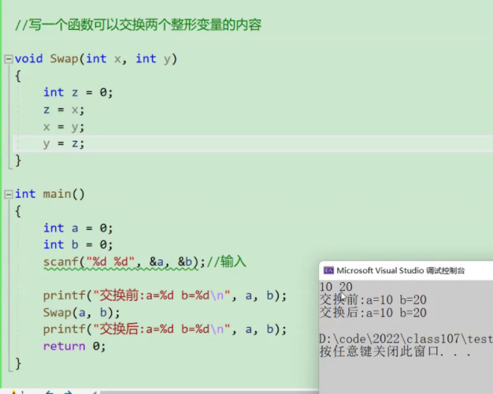Click the console message '按任意键关闭此窗口. . .'
The height and width of the screenshot is (394, 493).
pos(395,351)
